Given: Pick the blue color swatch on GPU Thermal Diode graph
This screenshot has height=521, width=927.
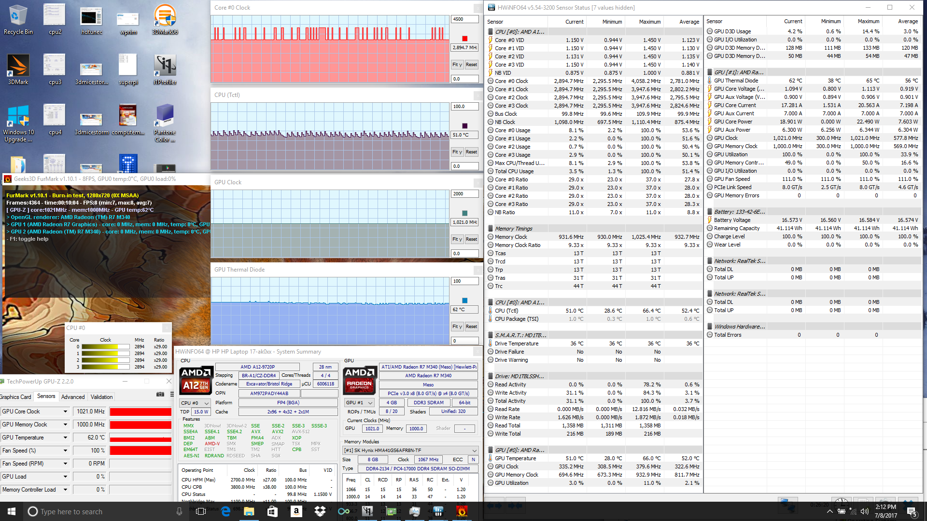Looking at the screenshot, I should [464, 301].
